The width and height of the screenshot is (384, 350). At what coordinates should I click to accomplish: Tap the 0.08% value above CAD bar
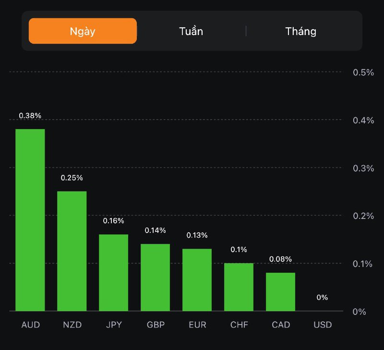(x=281, y=259)
